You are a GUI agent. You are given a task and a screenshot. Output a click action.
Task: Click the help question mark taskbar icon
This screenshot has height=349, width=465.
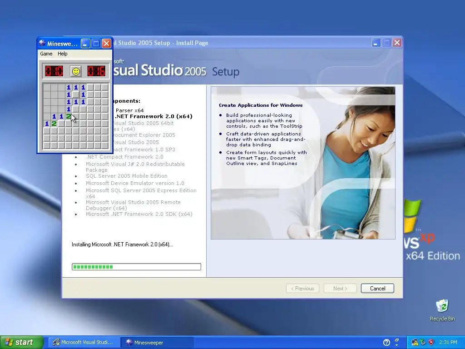[x=386, y=343]
